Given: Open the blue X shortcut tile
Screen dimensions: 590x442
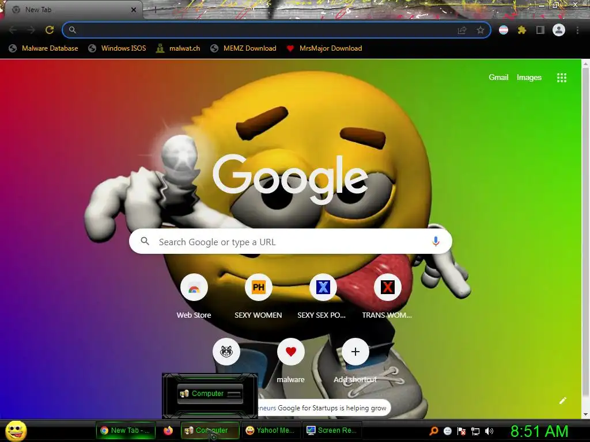Looking at the screenshot, I should (323, 287).
